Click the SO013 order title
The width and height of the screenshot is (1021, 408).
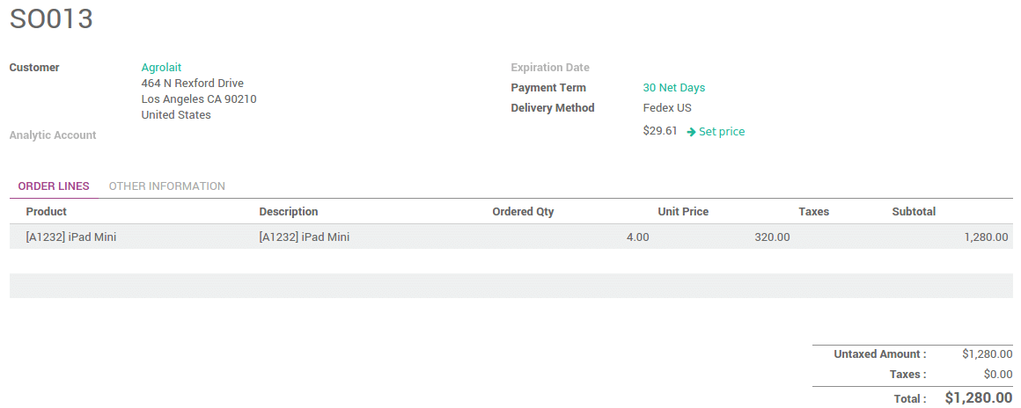pyautogui.click(x=51, y=19)
